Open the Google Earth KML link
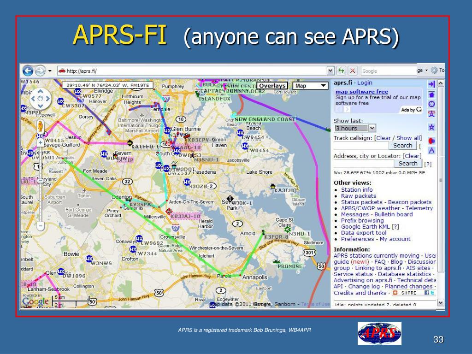The width and height of the screenshot is (472, 354). pyautogui.click(x=365, y=227)
